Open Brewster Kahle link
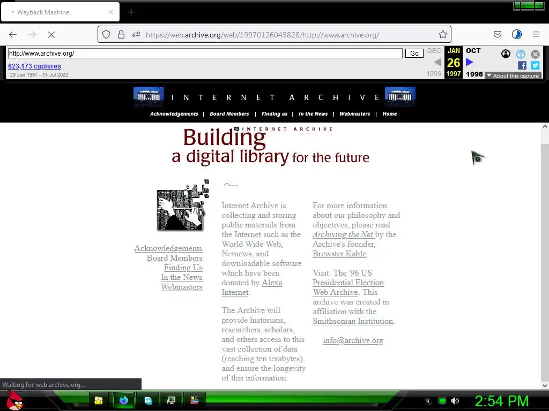The width and height of the screenshot is (549, 411). (339, 254)
